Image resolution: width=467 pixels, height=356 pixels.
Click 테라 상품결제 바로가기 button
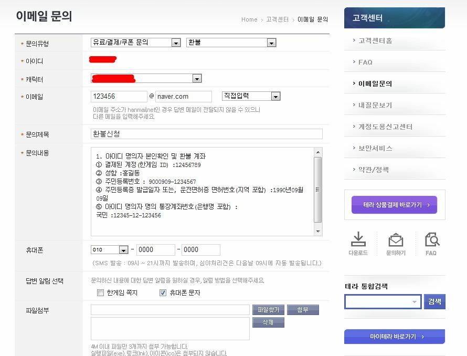tap(394, 205)
